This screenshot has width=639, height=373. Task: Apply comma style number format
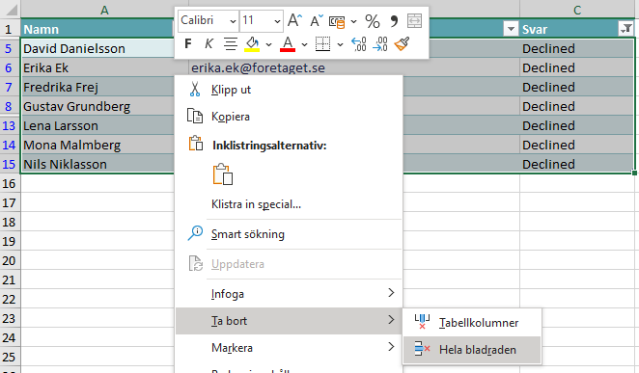tap(394, 21)
